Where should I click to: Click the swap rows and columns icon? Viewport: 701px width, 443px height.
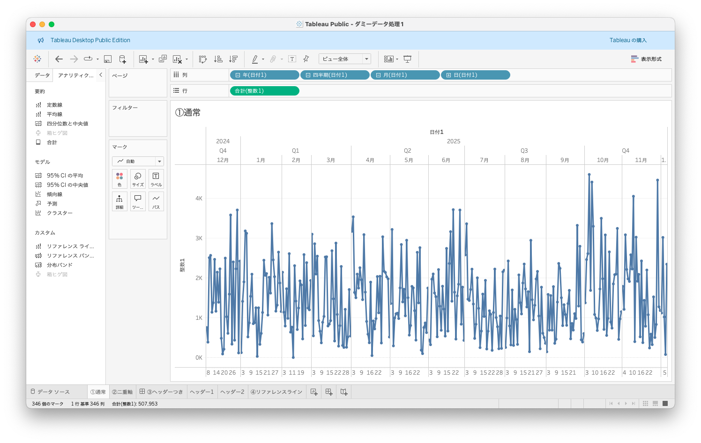pos(203,59)
